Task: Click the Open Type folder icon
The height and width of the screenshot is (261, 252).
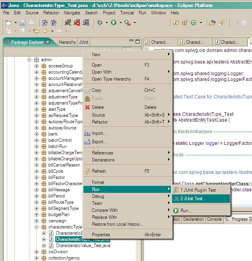Action: click(x=212, y=22)
